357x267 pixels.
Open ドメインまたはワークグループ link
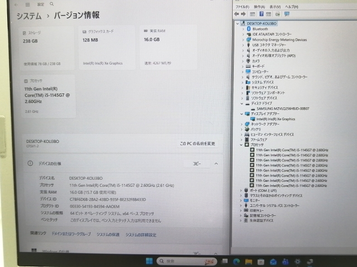tap(71, 234)
